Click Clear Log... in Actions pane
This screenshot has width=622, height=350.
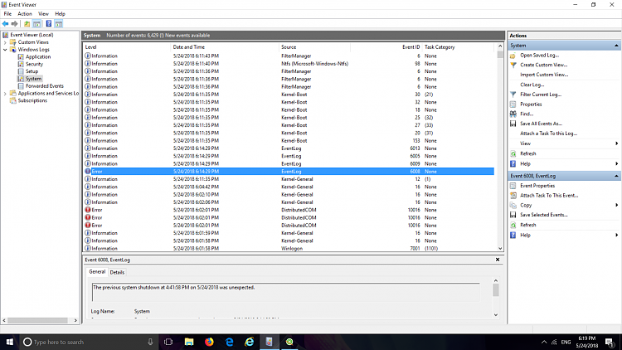[x=532, y=85]
